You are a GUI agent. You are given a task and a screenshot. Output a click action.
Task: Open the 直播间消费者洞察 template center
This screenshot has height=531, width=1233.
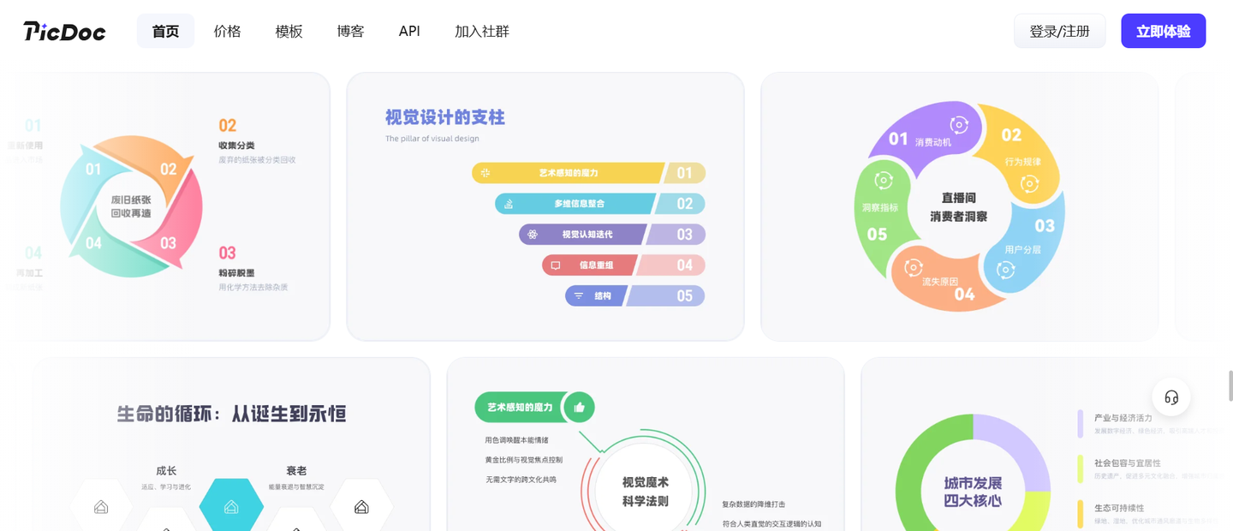coord(959,207)
